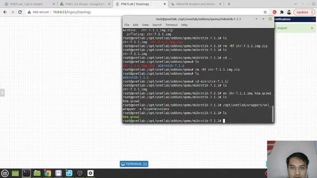
Task: Open the terminal app in taskbar
Action: point(26,173)
